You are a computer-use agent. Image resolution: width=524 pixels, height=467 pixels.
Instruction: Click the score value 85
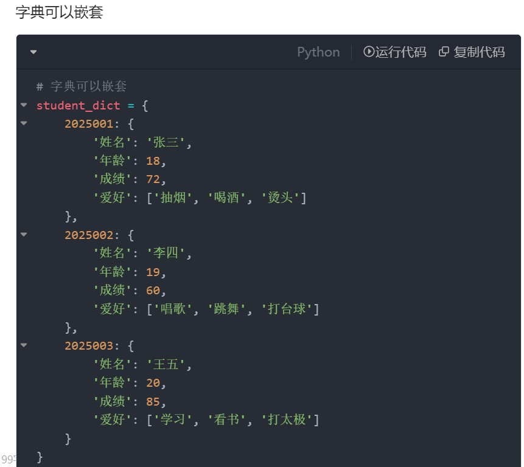pyautogui.click(x=153, y=401)
